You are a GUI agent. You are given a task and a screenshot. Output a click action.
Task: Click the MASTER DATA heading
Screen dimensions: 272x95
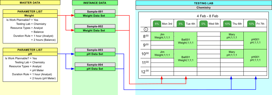[x=30, y=2]
